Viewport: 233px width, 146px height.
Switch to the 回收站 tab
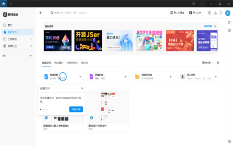click(85, 63)
